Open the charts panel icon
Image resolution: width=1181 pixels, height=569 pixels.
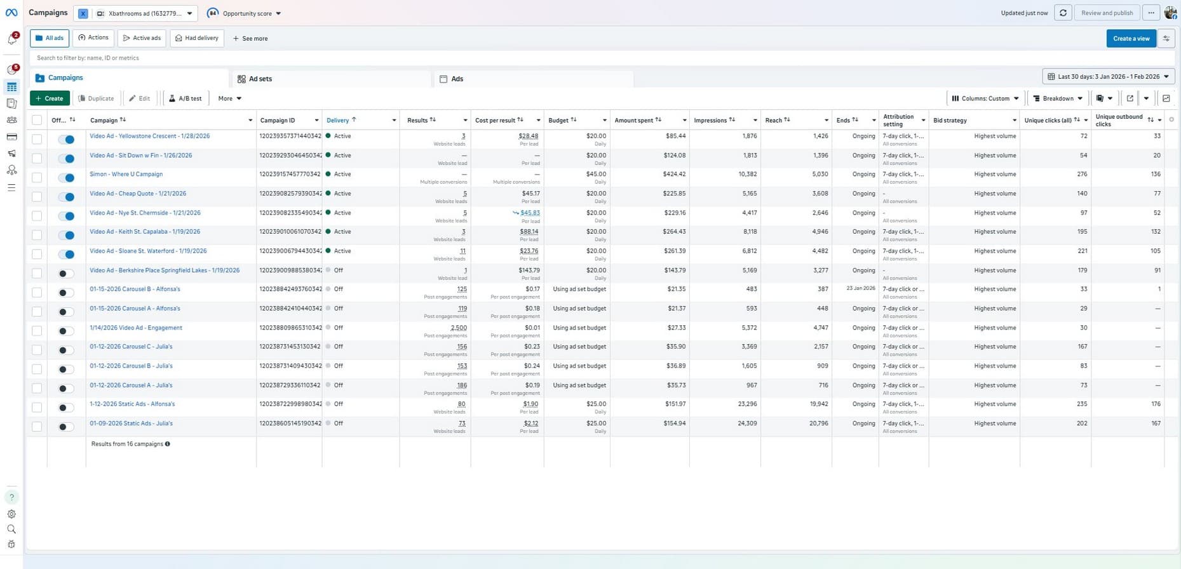click(1166, 98)
